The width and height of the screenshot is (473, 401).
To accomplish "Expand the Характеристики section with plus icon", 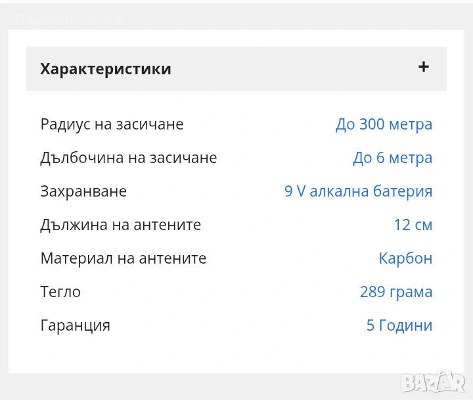I will pyautogui.click(x=424, y=66).
